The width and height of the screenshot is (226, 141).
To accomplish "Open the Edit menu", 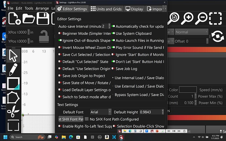I will [19, 9].
